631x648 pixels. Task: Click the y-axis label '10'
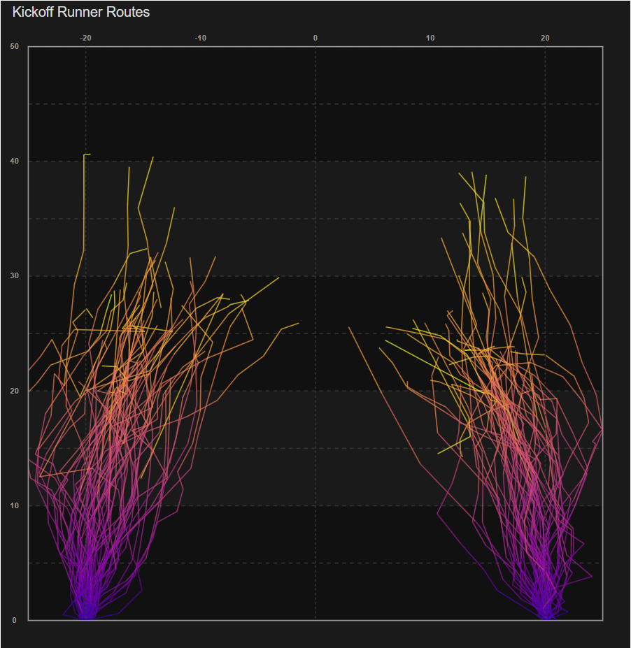click(x=15, y=505)
